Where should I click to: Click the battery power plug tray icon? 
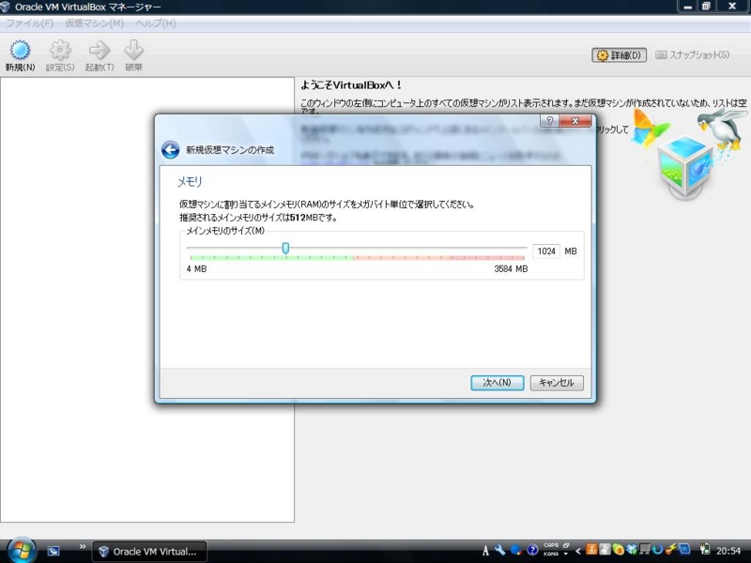pyautogui.click(x=705, y=550)
